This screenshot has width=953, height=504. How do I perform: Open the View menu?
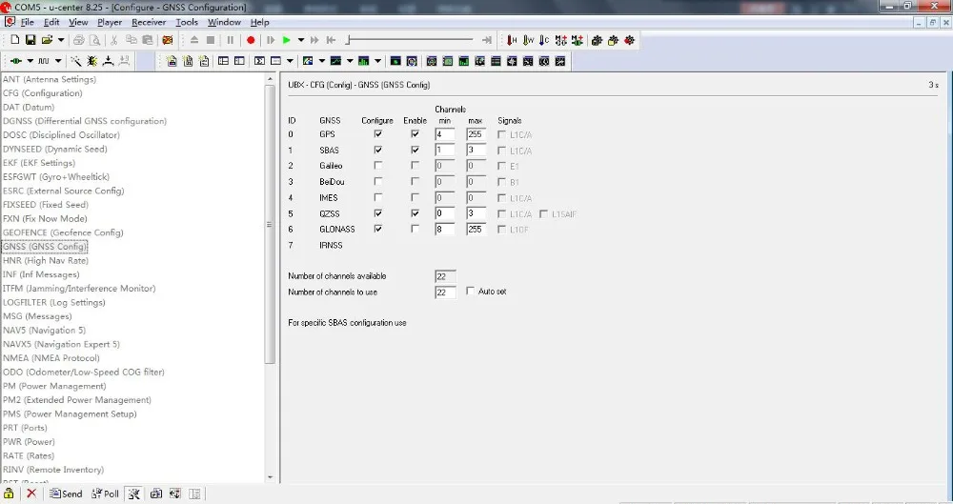coord(78,22)
